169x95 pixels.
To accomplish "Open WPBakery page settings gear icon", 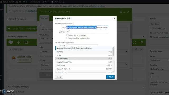I will 142,42.
